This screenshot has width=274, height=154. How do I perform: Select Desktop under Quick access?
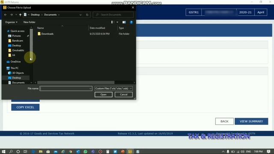[x=16, y=46]
